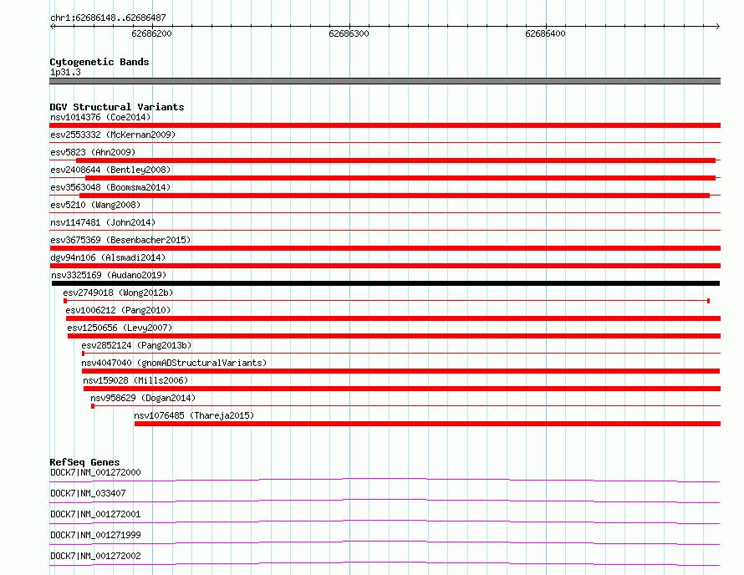Click ruler position 62686400
Image resolution: width=744 pixels, height=575 pixels.
point(545,33)
